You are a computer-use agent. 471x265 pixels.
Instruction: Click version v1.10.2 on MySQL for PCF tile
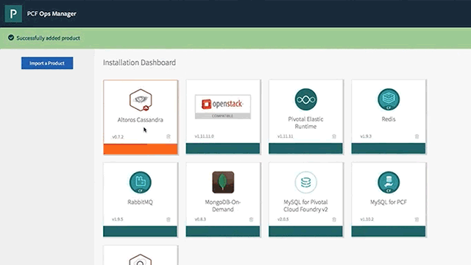click(367, 219)
